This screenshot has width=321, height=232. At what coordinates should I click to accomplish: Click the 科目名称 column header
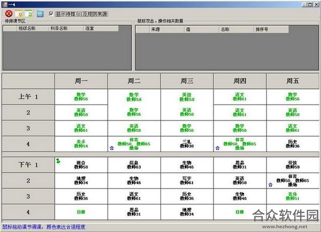click(66, 28)
